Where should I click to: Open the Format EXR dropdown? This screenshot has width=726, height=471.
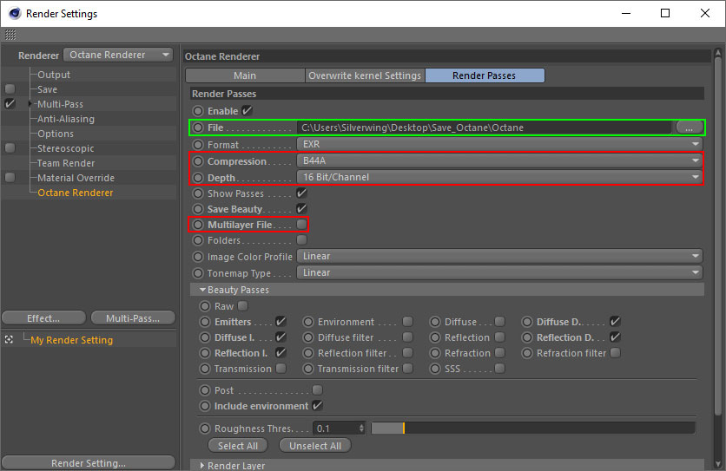499,144
